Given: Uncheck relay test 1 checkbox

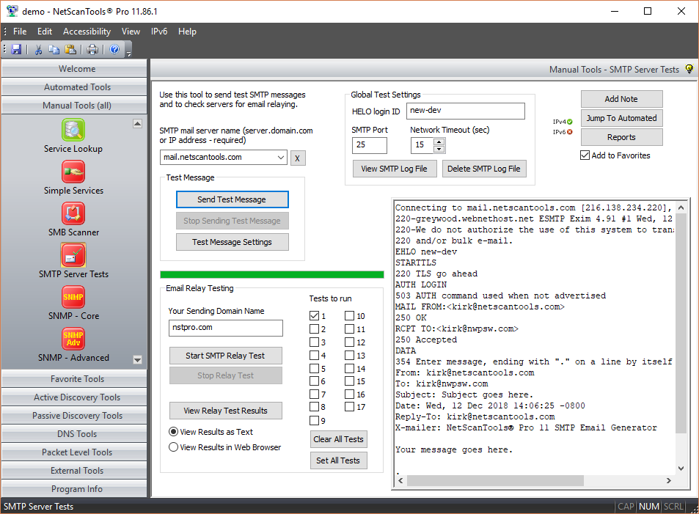Looking at the screenshot, I should (314, 315).
